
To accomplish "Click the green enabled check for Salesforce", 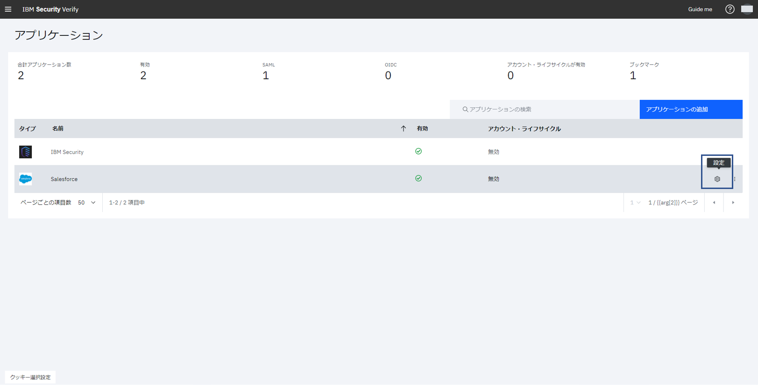I will coord(418,178).
